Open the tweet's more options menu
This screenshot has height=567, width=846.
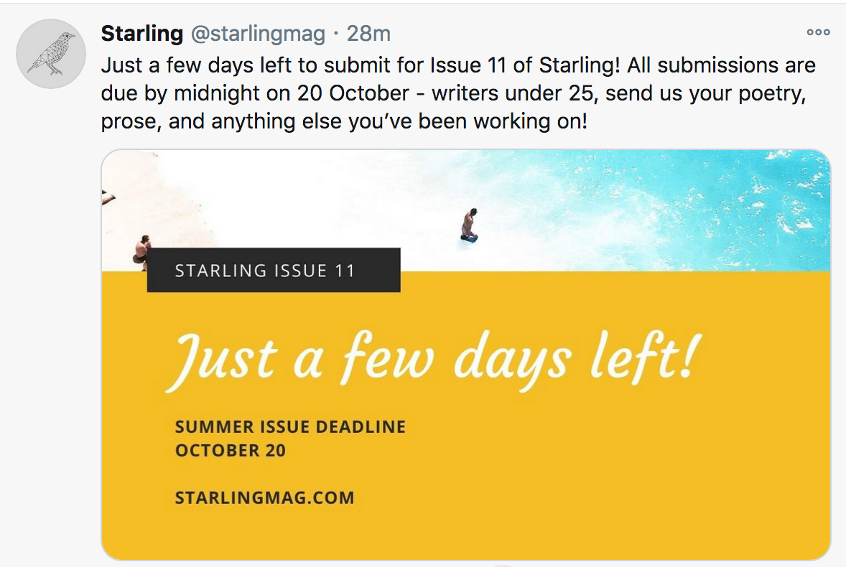[x=818, y=32]
